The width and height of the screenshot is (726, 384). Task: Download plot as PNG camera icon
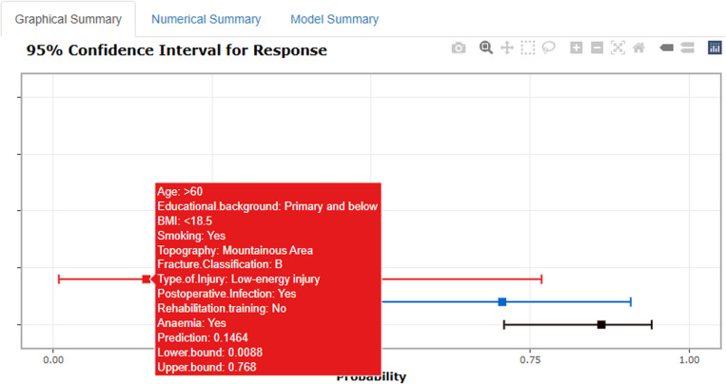click(x=459, y=48)
